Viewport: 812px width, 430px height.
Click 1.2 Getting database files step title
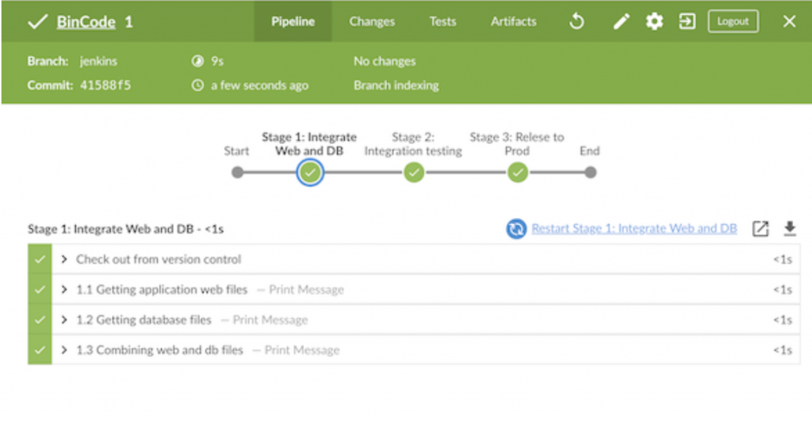(x=144, y=320)
